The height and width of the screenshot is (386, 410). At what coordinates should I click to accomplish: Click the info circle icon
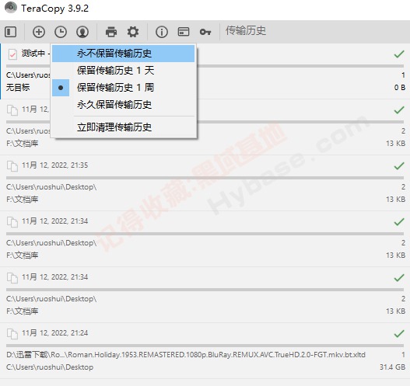pos(162,32)
